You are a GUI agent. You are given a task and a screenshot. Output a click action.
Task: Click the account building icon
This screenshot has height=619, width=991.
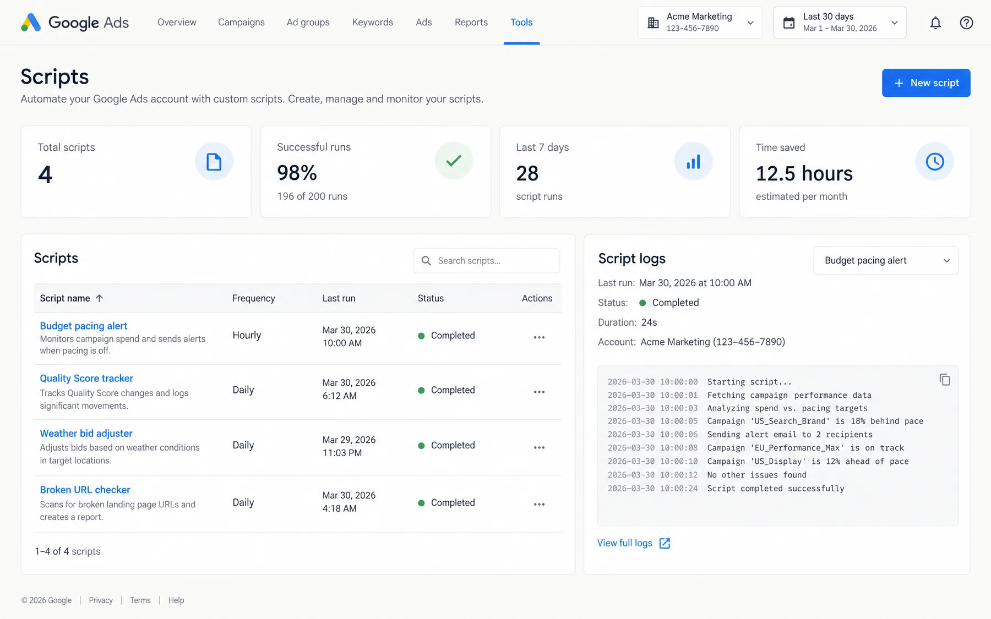point(653,23)
